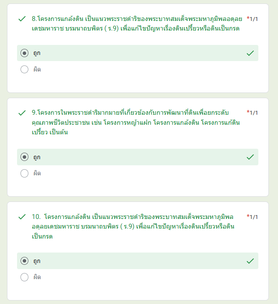
Task: Click checkmark at right end of question 8's ถูก row
Action: [x=250, y=53]
